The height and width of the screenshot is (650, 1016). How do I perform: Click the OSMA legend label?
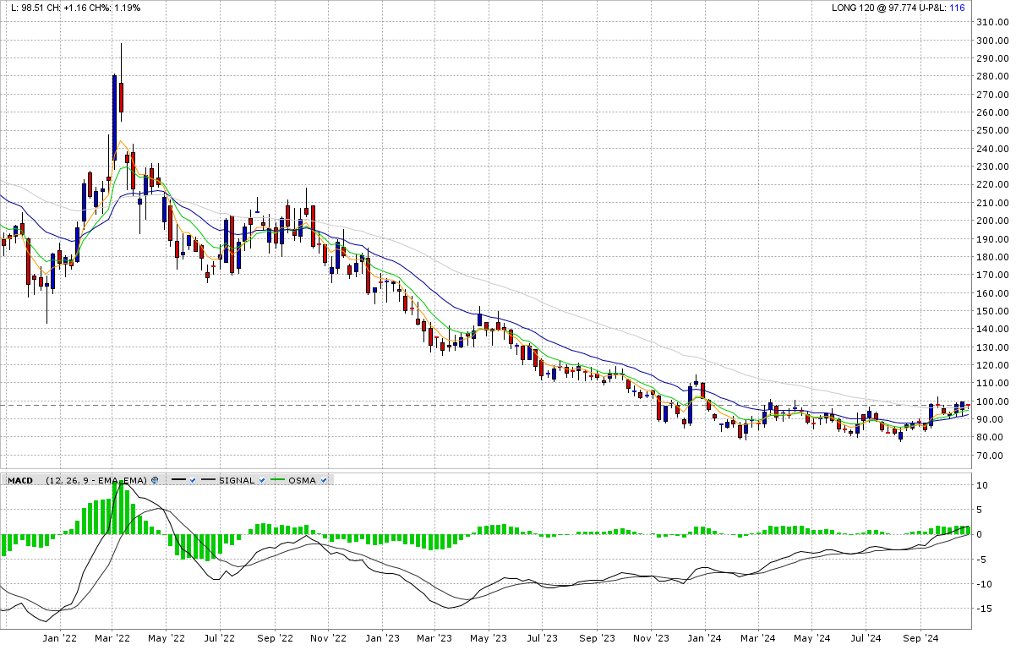pyautogui.click(x=303, y=480)
